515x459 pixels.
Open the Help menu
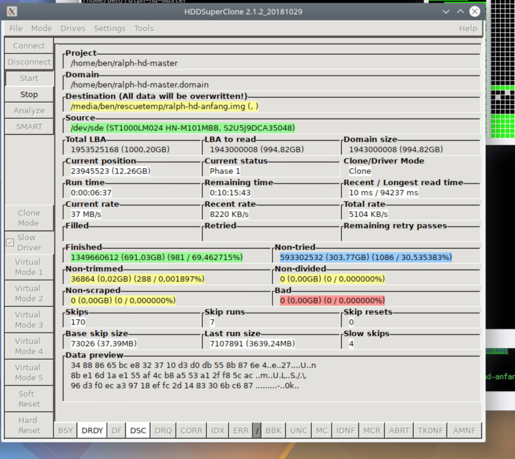pos(468,29)
